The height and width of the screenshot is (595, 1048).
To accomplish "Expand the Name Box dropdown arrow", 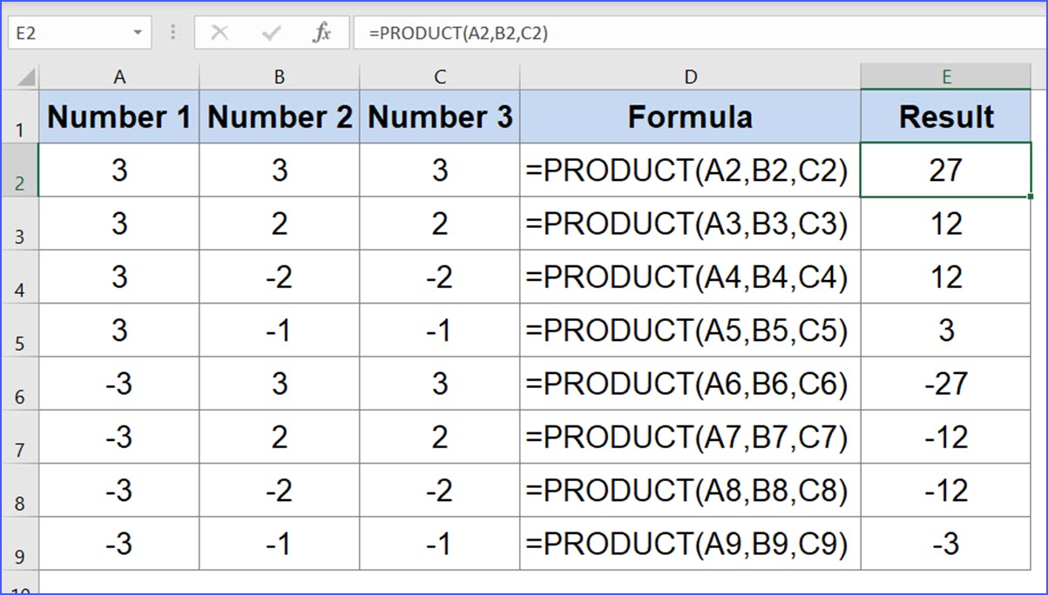I will (x=137, y=33).
